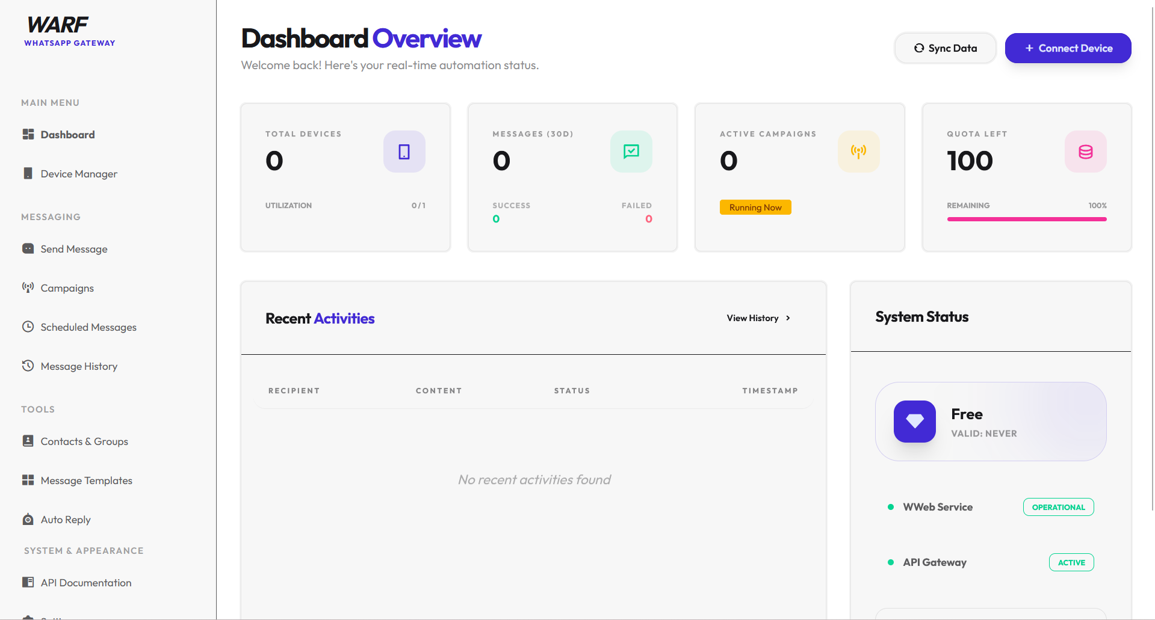Click the Sync Data button

click(944, 48)
